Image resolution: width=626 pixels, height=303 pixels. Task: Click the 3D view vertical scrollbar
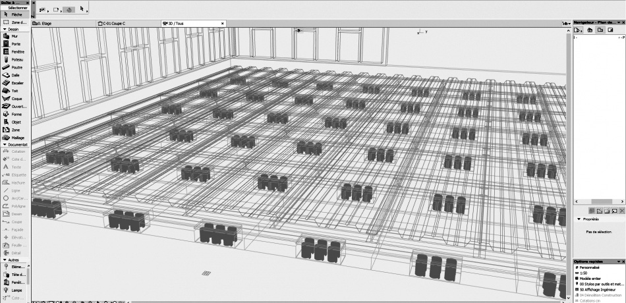(x=569, y=163)
